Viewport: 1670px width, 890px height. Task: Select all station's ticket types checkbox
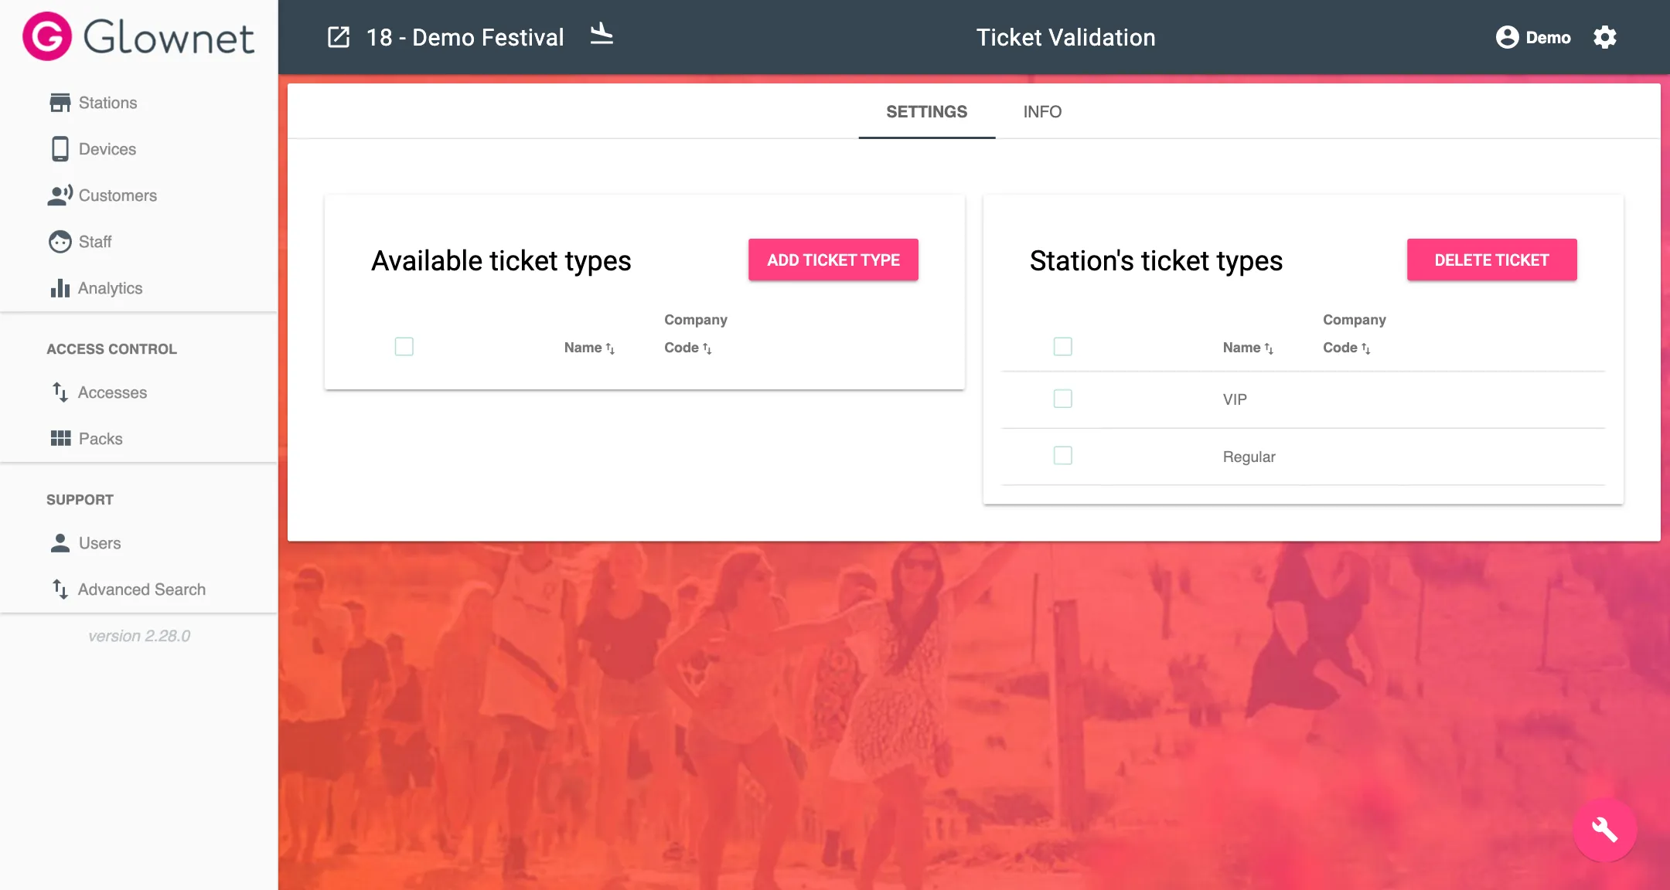point(1063,347)
